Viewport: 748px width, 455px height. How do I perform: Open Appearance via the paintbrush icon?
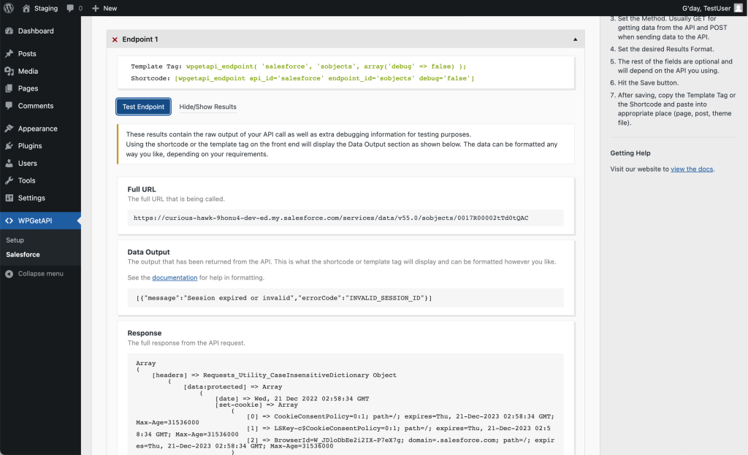pyautogui.click(x=10, y=128)
